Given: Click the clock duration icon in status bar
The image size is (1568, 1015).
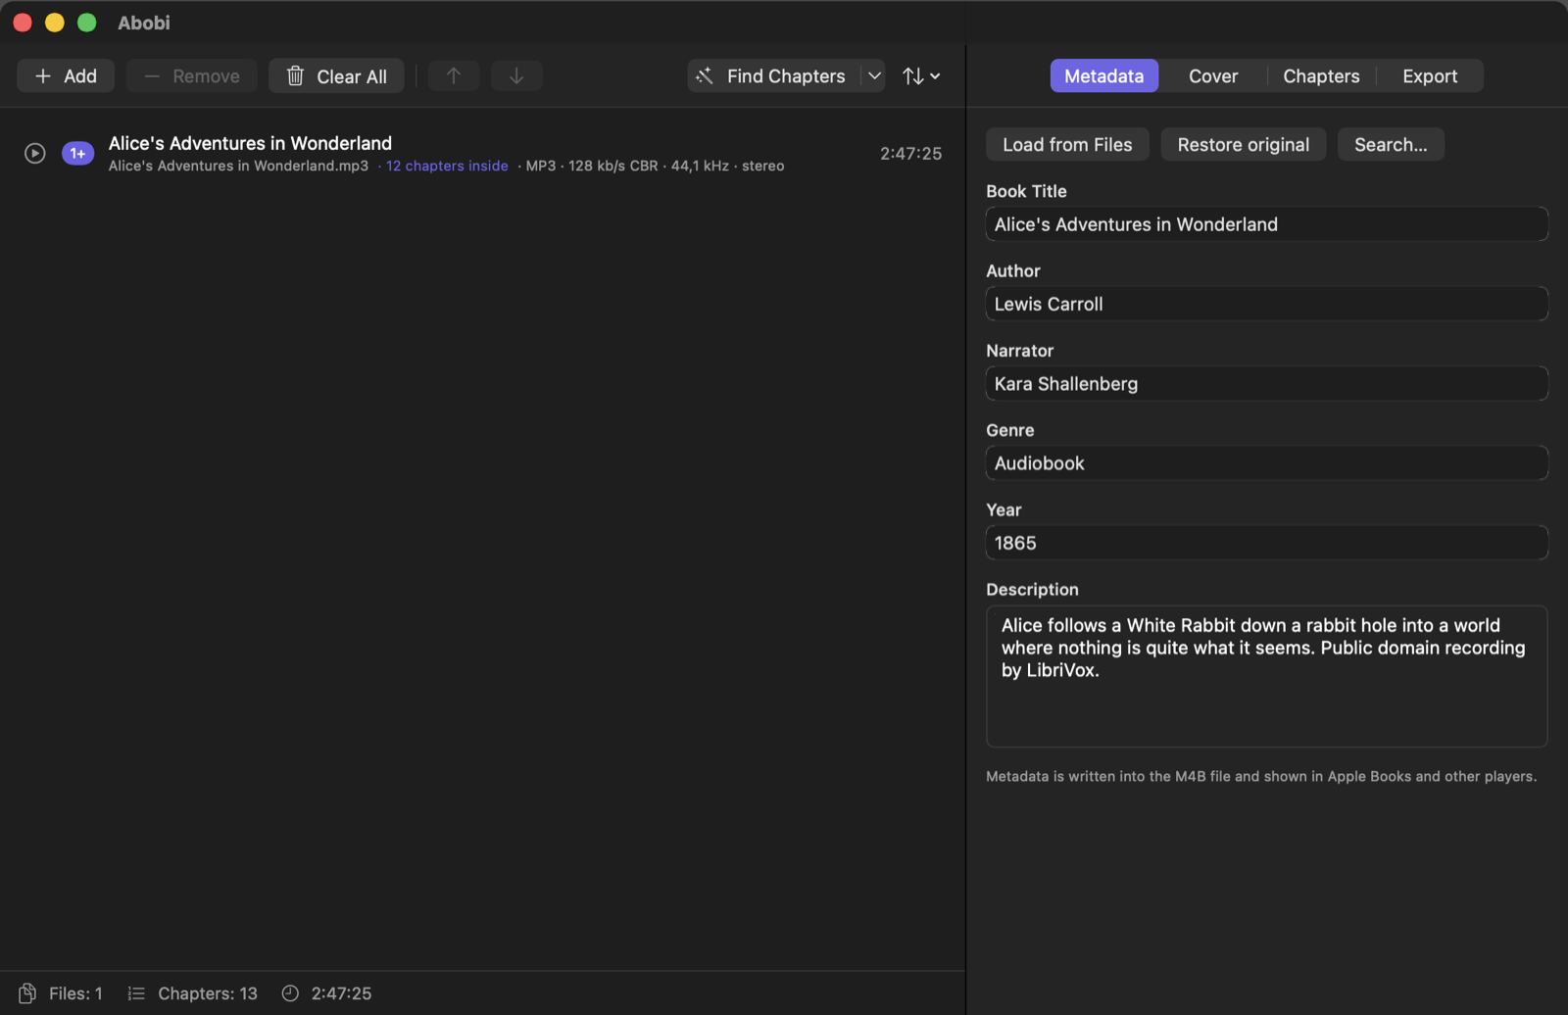Looking at the screenshot, I should tap(290, 993).
